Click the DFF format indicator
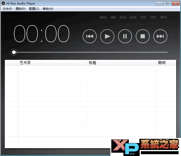Screen dimensions: 181x156 (x=153, y=17)
